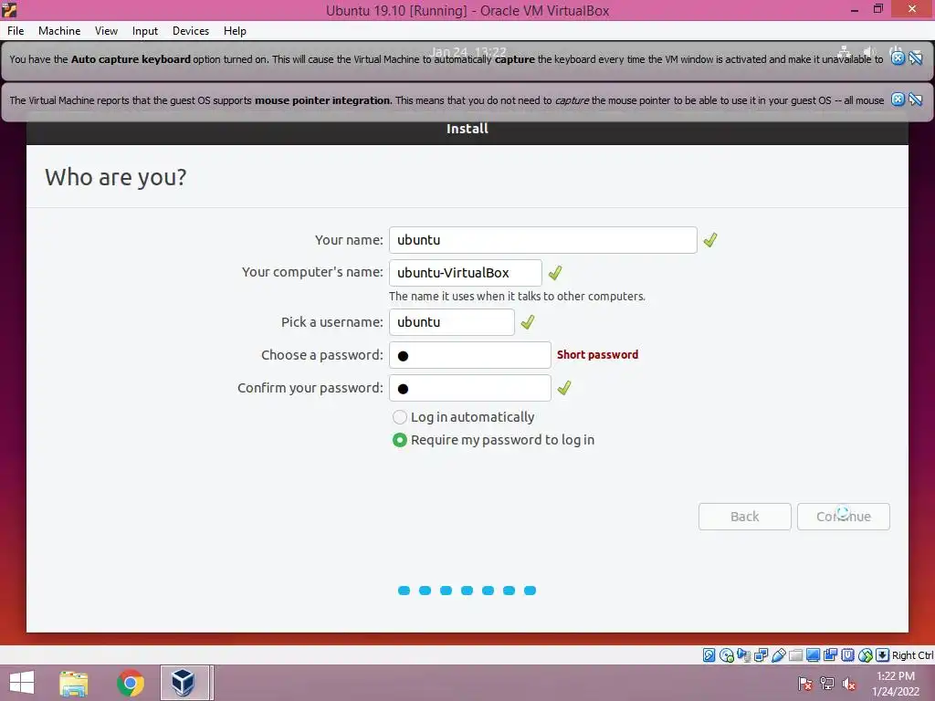Open Action Center flag tray icon
The image size is (935, 701).
pos(805,684)
